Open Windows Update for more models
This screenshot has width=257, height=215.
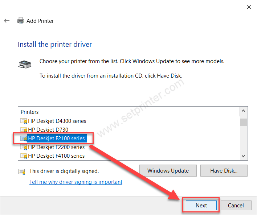(168, 171)
